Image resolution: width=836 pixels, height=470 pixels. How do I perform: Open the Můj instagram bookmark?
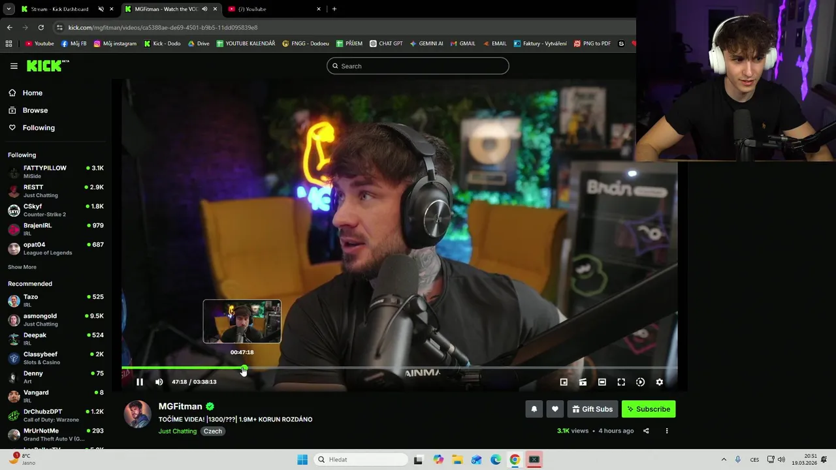point(116,44)
